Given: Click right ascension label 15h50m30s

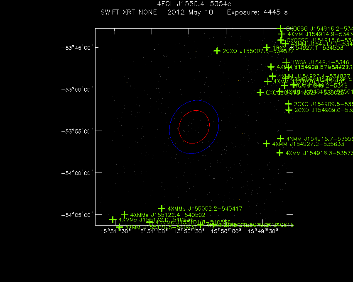Looking at the screenshot, I should [x=189, y=231].
